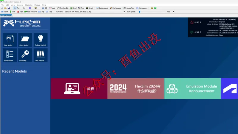The width and height of the screenshot is (238, 134).
Task: Click the Run Speed value 4.00
Action: pos(168,12)
